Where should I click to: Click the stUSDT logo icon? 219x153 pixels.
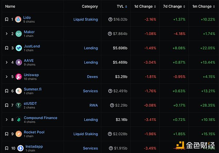click(x=19, y=105)
